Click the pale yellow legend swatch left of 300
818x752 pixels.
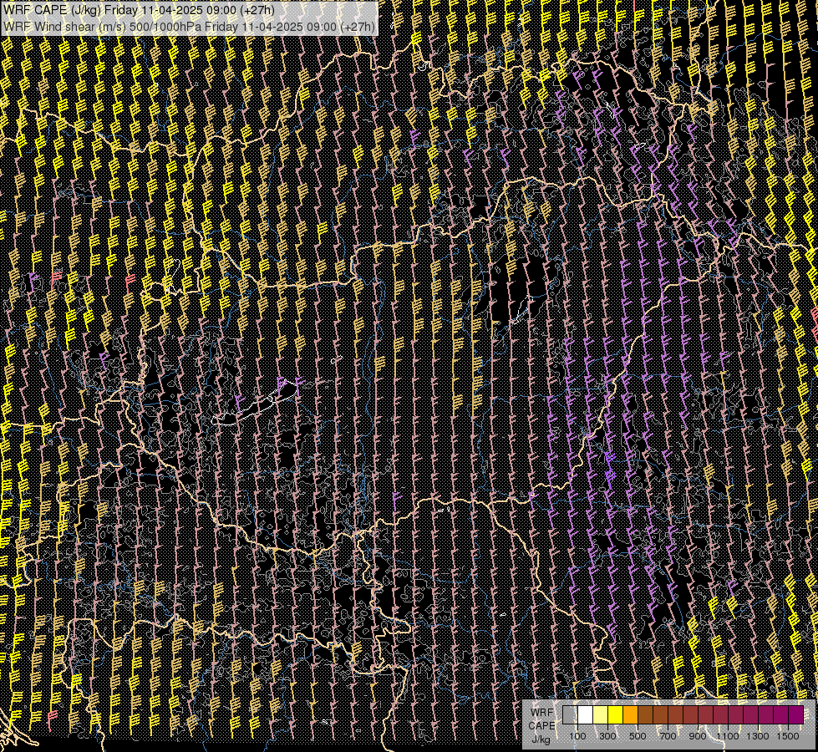[x=601, y=715]
